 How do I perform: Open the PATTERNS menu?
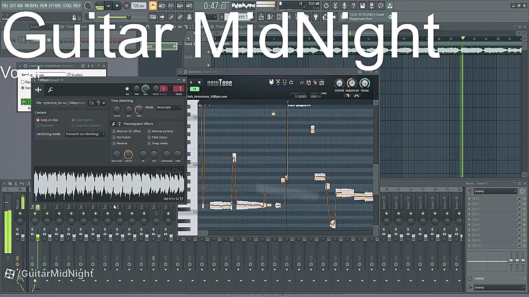point(31,6)
